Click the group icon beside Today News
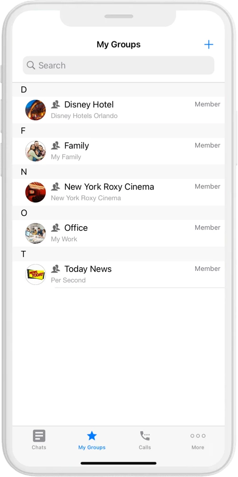The width and height of the screenshot is (238, 477). pos(55,269)
